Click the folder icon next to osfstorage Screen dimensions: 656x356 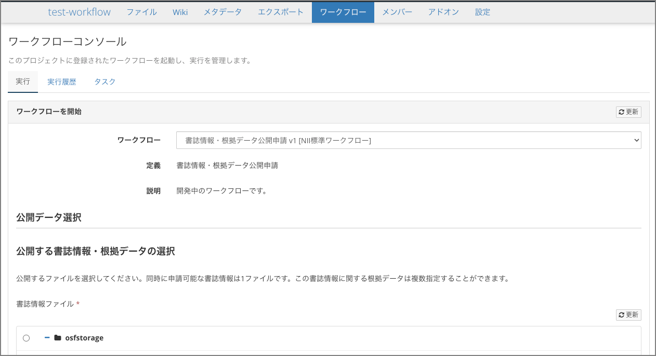(58, 338)
